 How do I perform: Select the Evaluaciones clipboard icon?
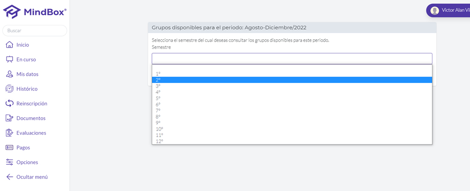coord(10,133)
